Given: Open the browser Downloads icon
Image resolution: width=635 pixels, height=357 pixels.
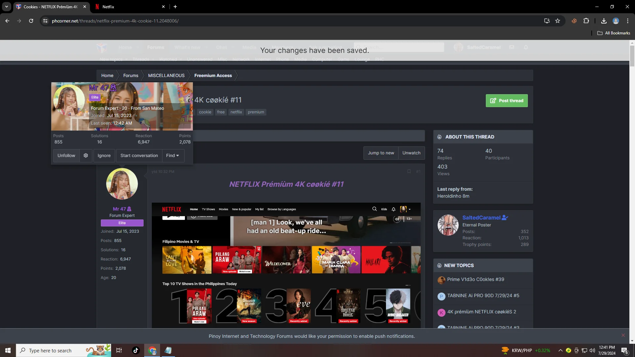Looking at the screenshot, I should click(604, 21).
